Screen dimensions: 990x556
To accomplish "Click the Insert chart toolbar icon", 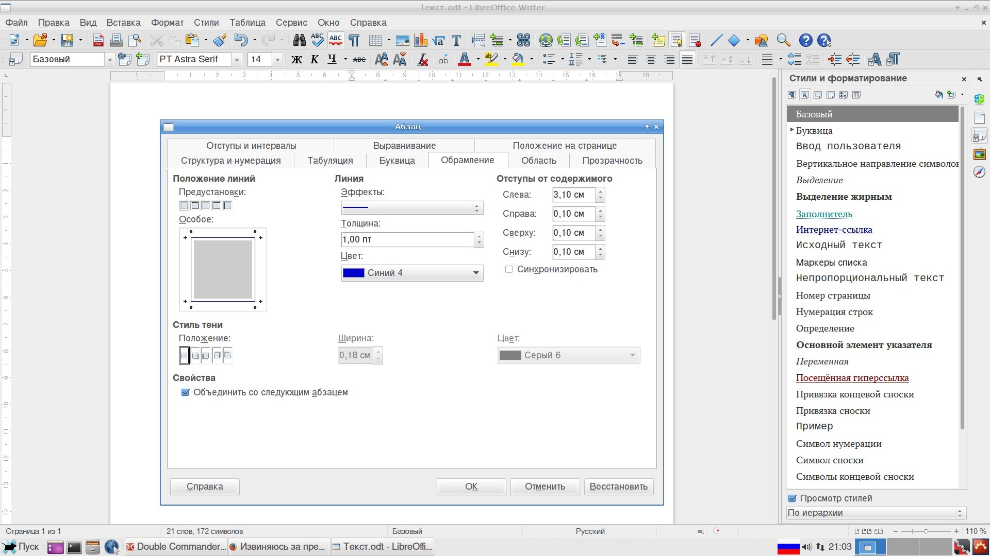I will pyautogui.click(x=421, y=40).
